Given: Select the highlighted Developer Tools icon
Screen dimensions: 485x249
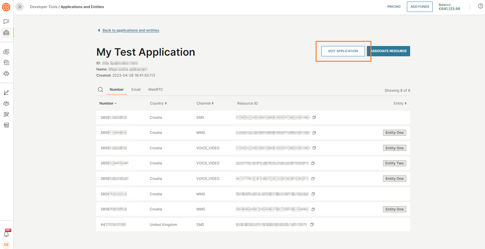Looking at the screenshot, I should (x=6, y=32).
